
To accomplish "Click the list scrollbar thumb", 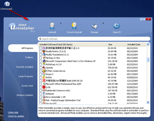I will pyautogui.click(x=148, y=60).
